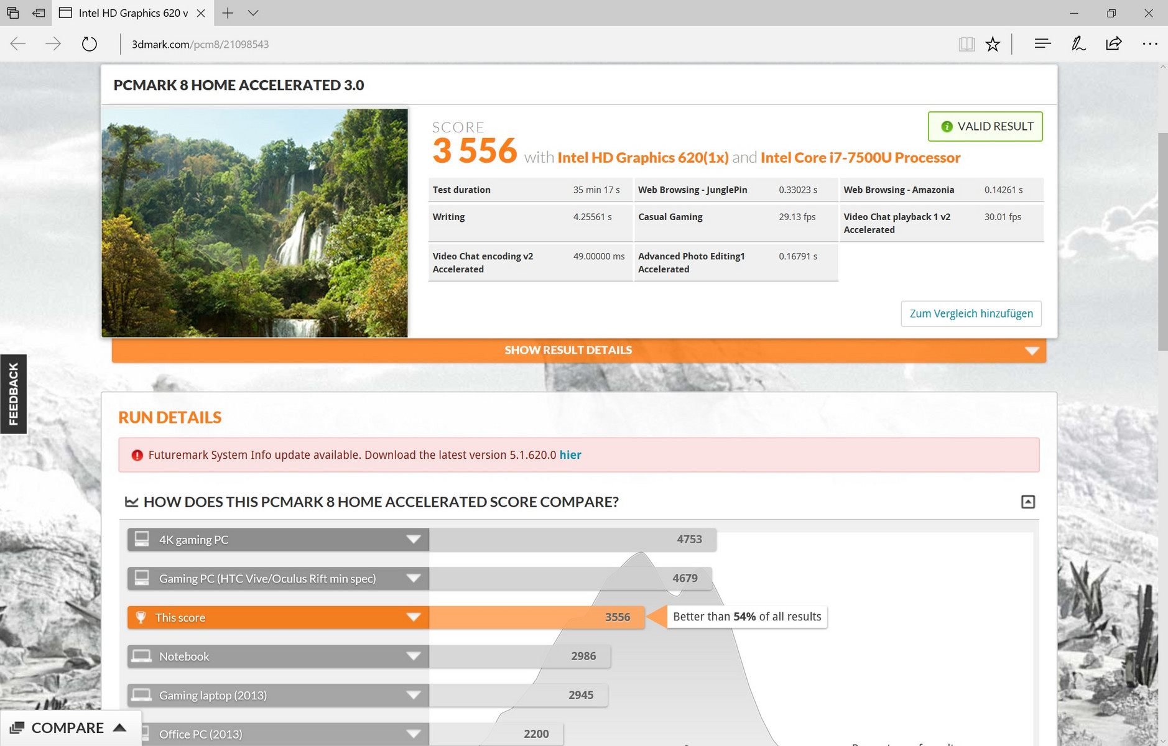Open the Edge Hub lines icon
This screenshot has width=1168, height=746.
pyautogui.click(x=1043, y=44)
